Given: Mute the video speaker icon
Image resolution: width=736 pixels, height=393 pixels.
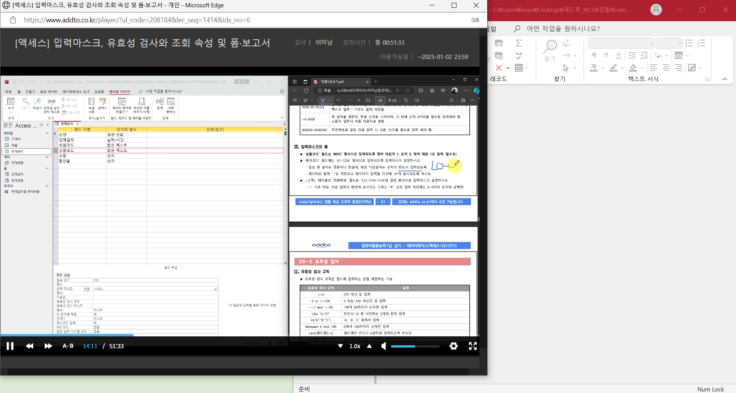Looking at the screenshot, I should click(x=383, y=346).
